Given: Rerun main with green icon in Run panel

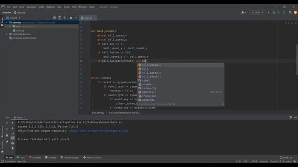Looking at the screenshot, I should [x=7, y=123].
